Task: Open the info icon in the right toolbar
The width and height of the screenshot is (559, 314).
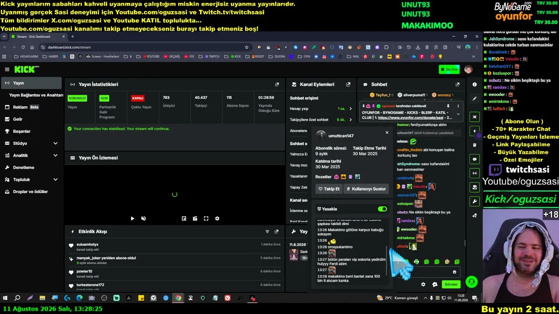Action: [475, 85]
